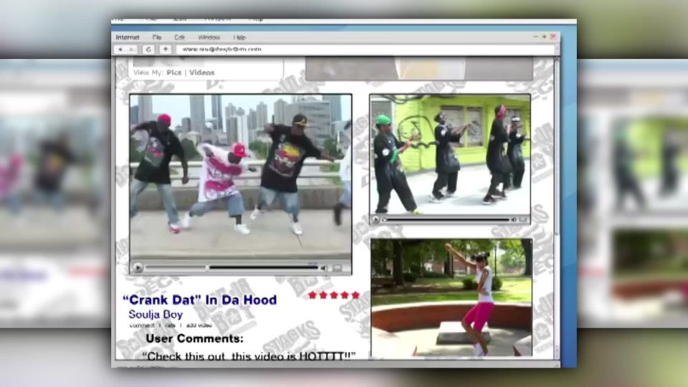
Task: Close the browser window with red X
Action: tap(553, 37)
